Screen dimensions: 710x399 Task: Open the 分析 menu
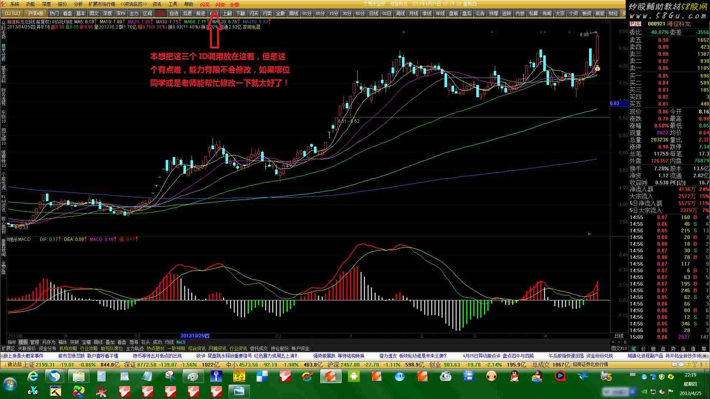(78, 4)
